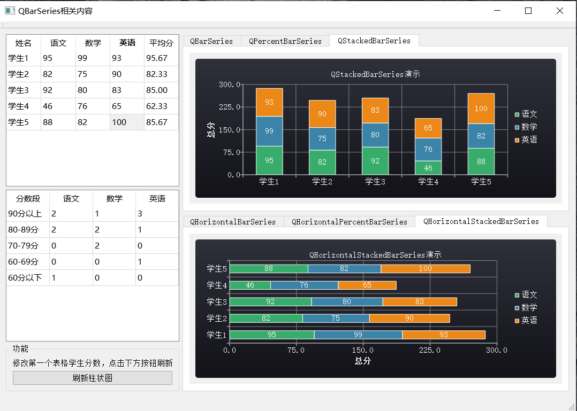This screenshot has width=577, height=411.
Task: Click 学生5's English score cell showing 100
Action: (x=126, y=122)
